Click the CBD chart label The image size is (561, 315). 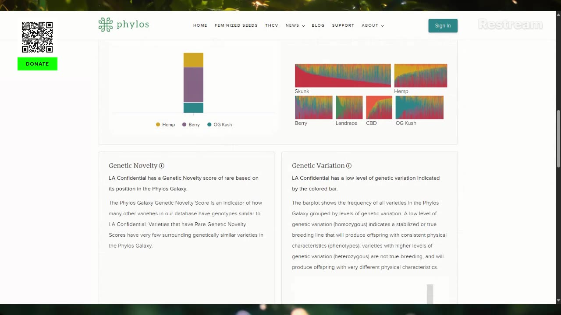coord(371,123)
